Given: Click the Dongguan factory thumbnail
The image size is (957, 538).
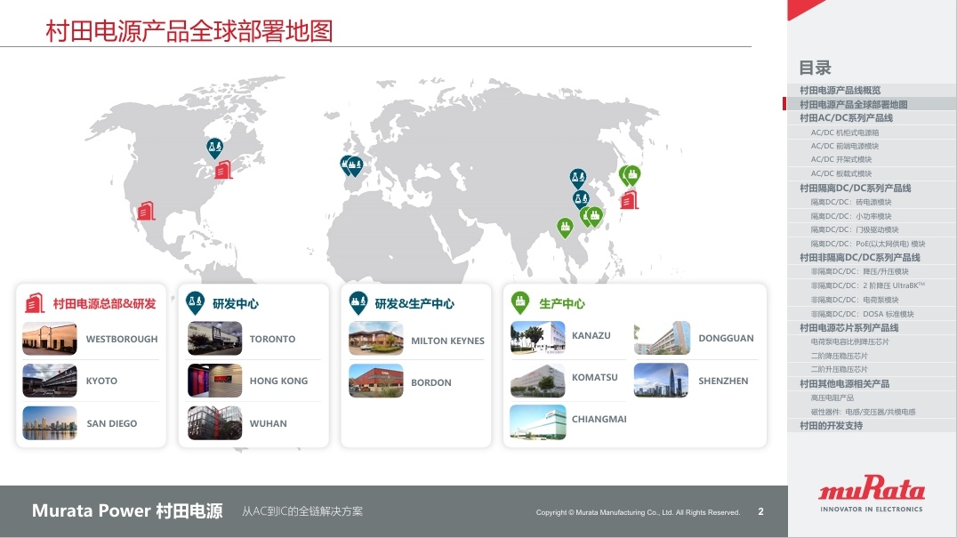Looking at the screenshot, I should click(663, 337).
